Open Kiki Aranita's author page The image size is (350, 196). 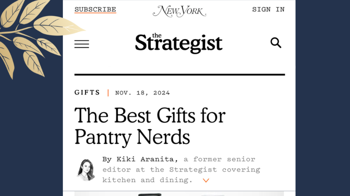point(145,159)
